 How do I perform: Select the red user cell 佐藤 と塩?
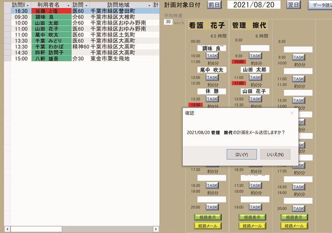tap(52, 11)
